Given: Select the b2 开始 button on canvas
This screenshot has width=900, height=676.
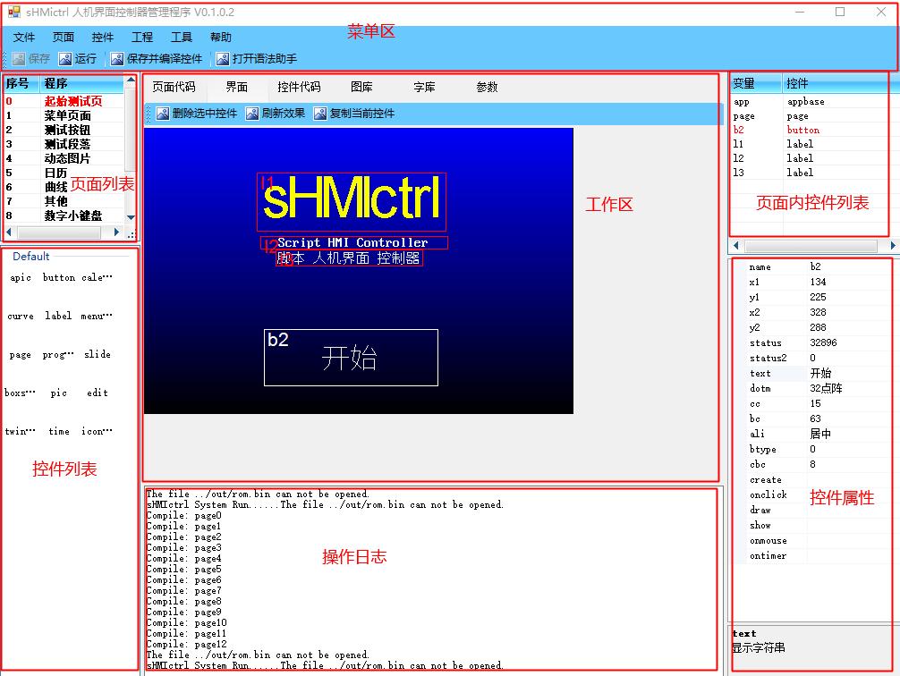Looking at the screenshot, I should (x=351, y=358).
